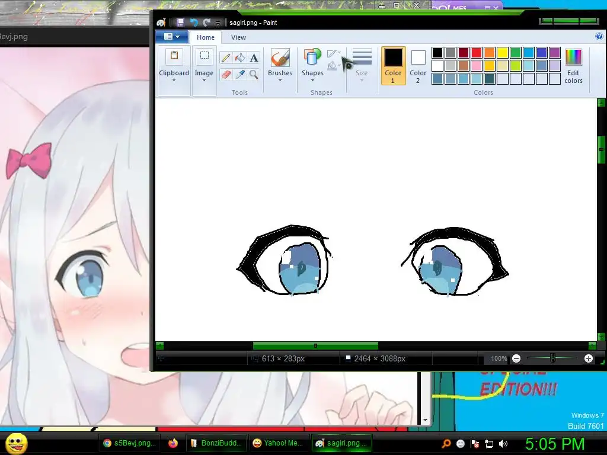Screen dimensions: 607x455
Task: Click the Action Center flag tray icon
Action: (x=475, y=444)
